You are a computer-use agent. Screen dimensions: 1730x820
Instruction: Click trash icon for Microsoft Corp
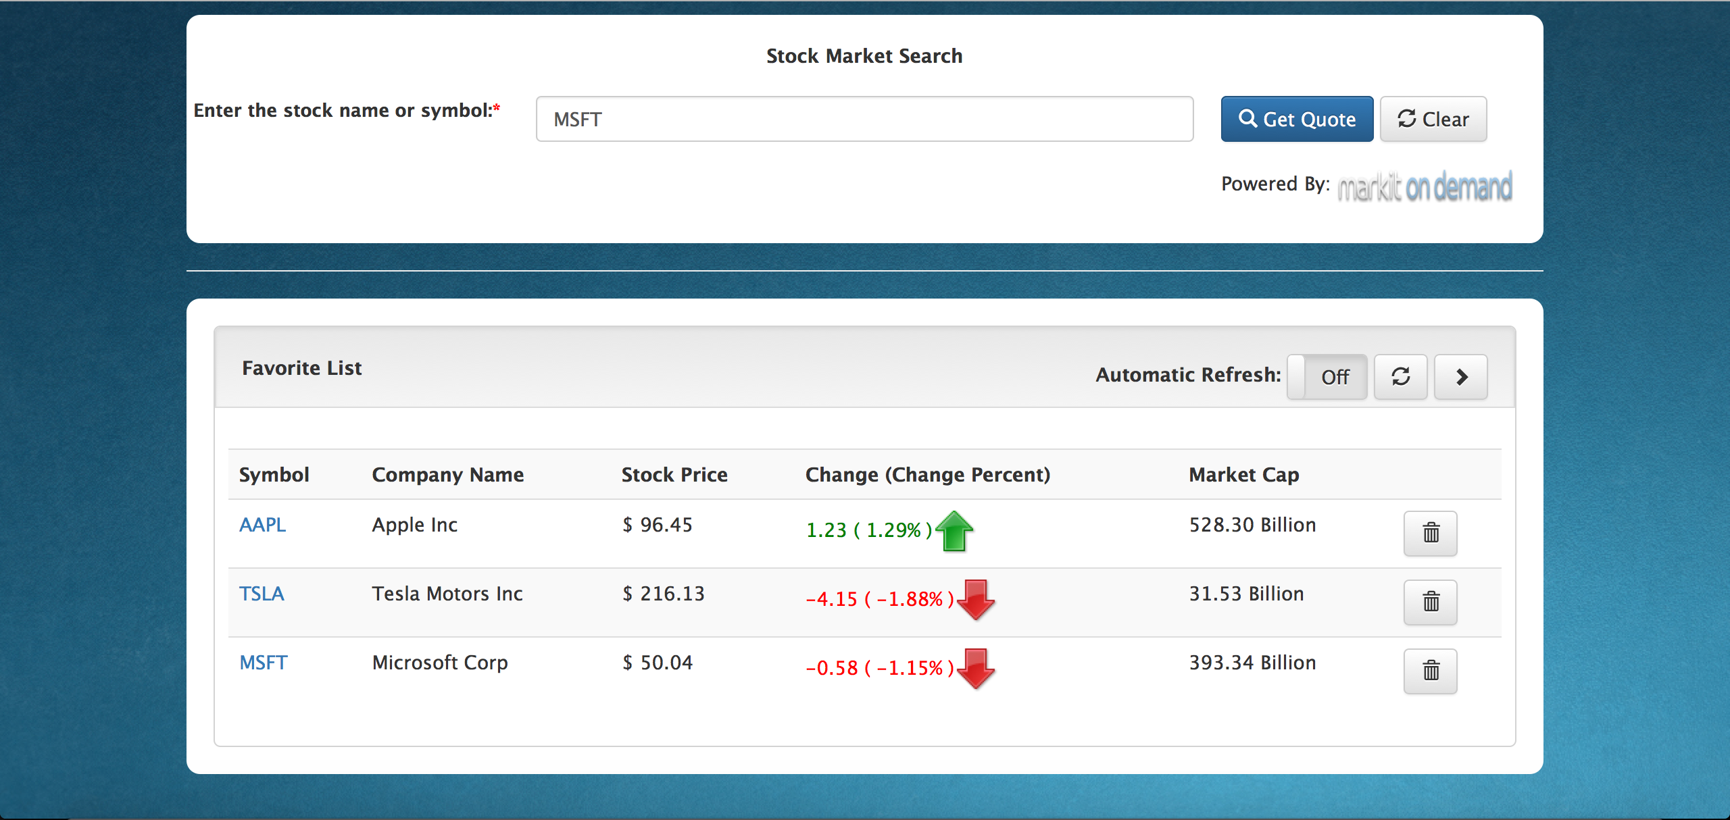pos(1430,671)
